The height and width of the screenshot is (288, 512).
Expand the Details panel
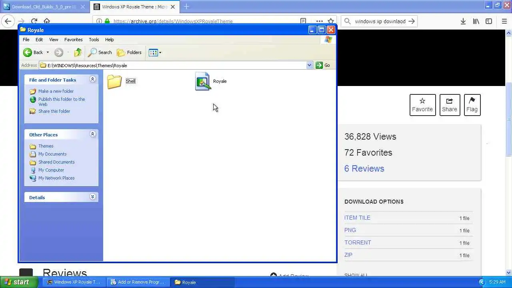(x=92, y=197)
